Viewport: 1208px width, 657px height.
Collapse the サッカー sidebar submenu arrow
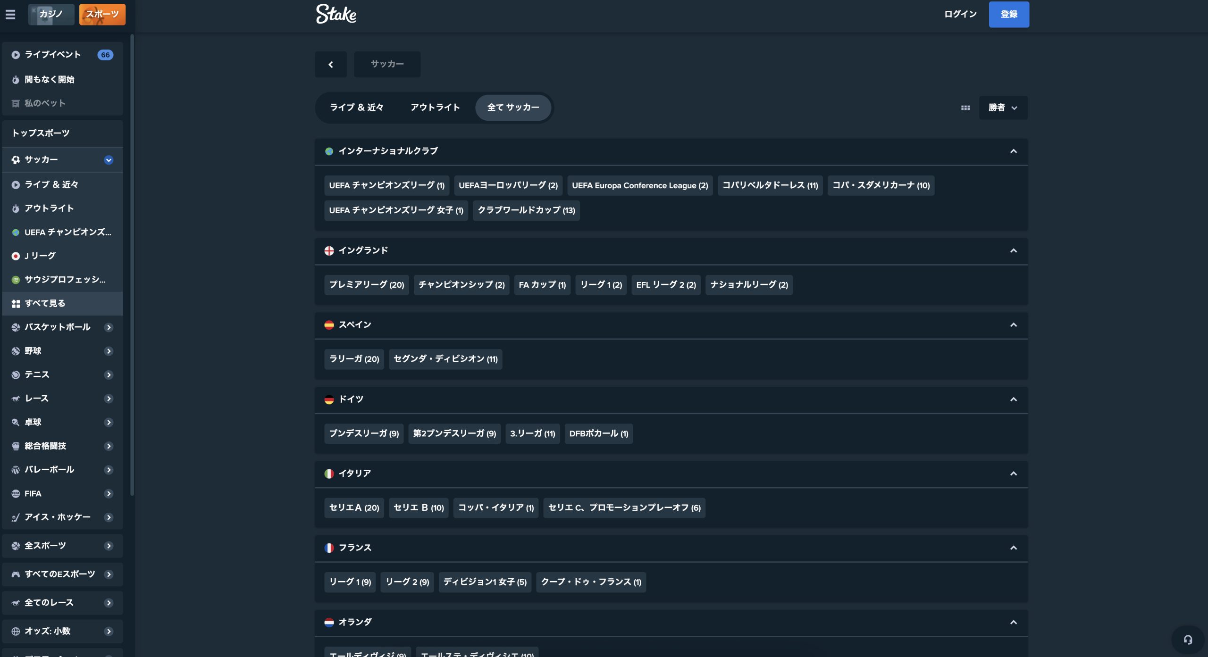[x=109, y=160]
